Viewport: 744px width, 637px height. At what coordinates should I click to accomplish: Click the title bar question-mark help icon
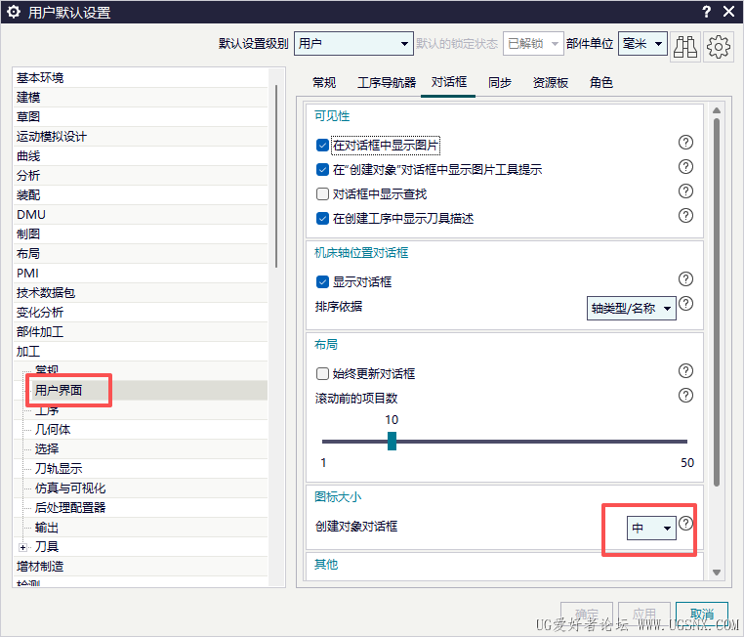click(x=707, y=12)
